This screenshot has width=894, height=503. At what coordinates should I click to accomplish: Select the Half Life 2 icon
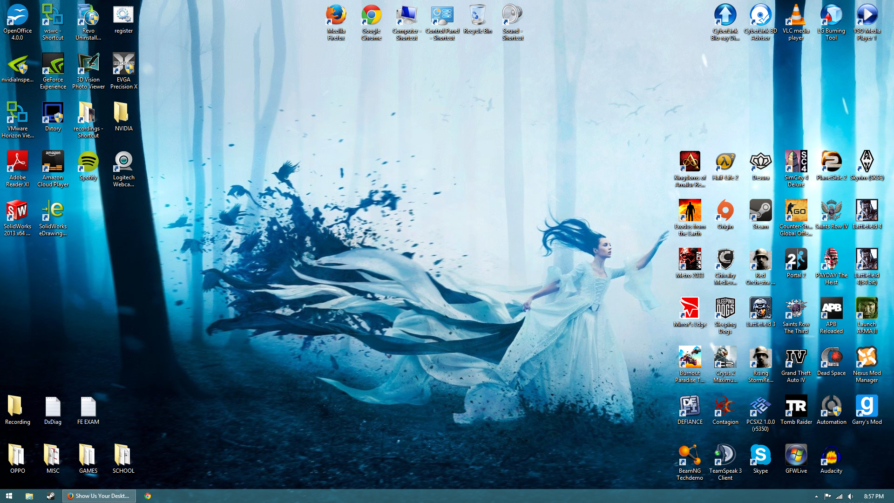click(725, 165)
